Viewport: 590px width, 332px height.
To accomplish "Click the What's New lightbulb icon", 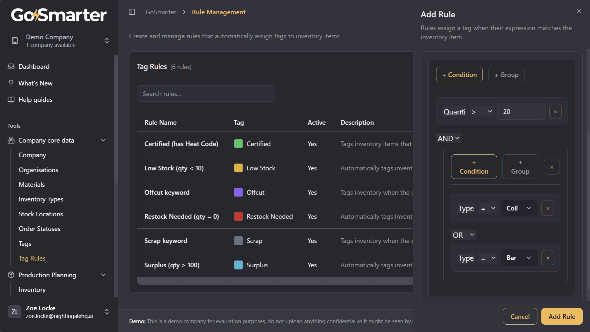I will [11, 83].
